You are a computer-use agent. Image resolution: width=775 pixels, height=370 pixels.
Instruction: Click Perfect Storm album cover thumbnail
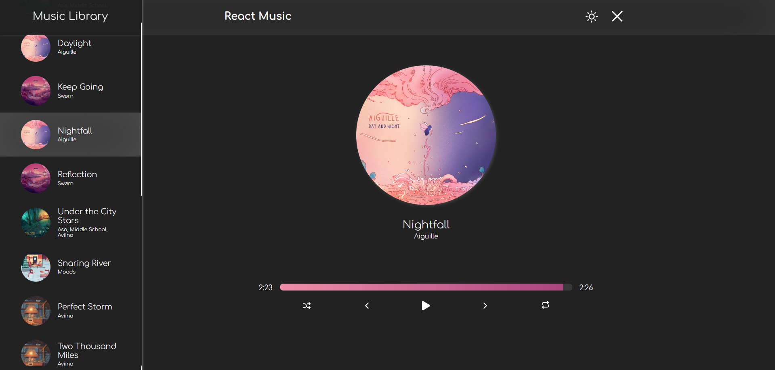(36, 311)
